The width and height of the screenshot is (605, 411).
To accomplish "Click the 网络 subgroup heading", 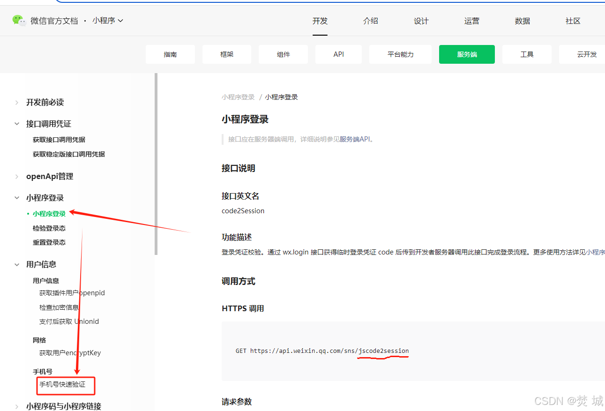I will click(39, 340).
